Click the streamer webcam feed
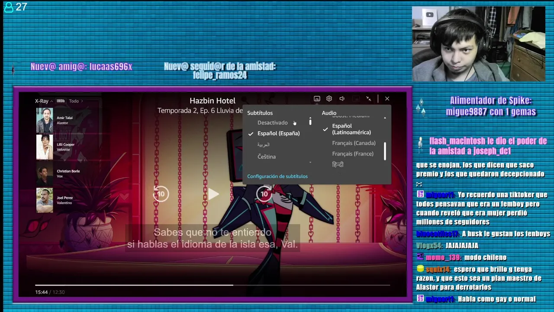The height and width of the screenshot is (312, 554). [x=479, y=44]
